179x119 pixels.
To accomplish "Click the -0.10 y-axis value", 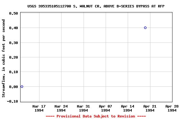I will coord(12,101).
